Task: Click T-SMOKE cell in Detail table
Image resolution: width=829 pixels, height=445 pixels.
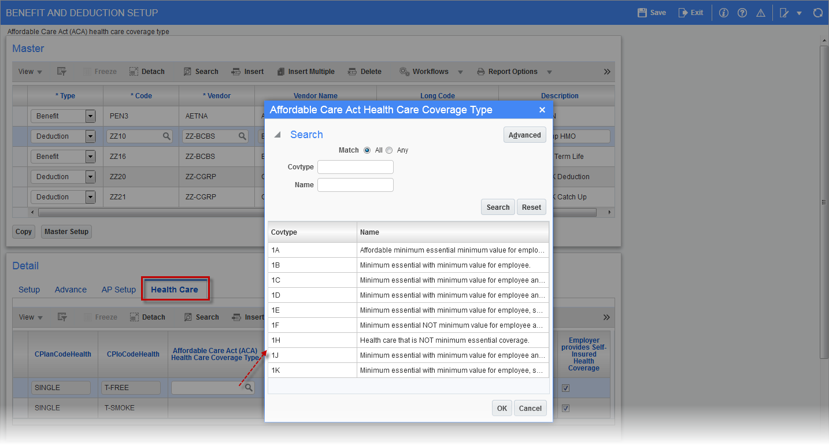Action: click(x=132, y=408)
